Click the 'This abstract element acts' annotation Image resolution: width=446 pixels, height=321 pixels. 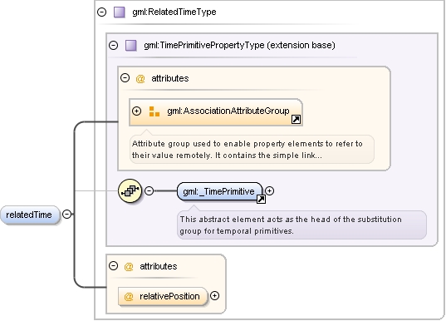[301, 225]
